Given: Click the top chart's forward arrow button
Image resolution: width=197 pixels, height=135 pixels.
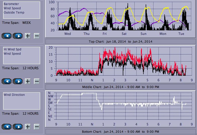Looking at the screenshot, I should click(18, 36).
